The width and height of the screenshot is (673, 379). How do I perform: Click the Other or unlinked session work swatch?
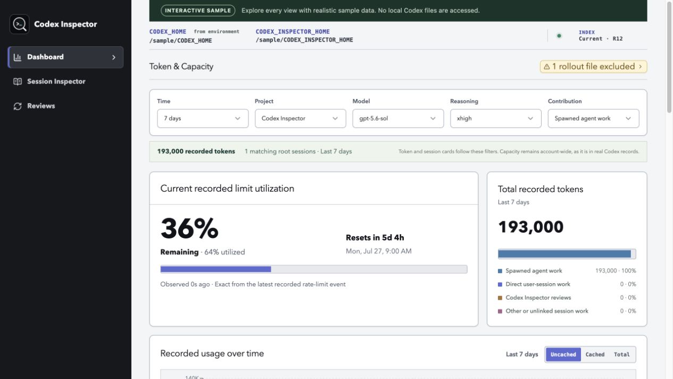pyautogui.click(x=500, y=311)
